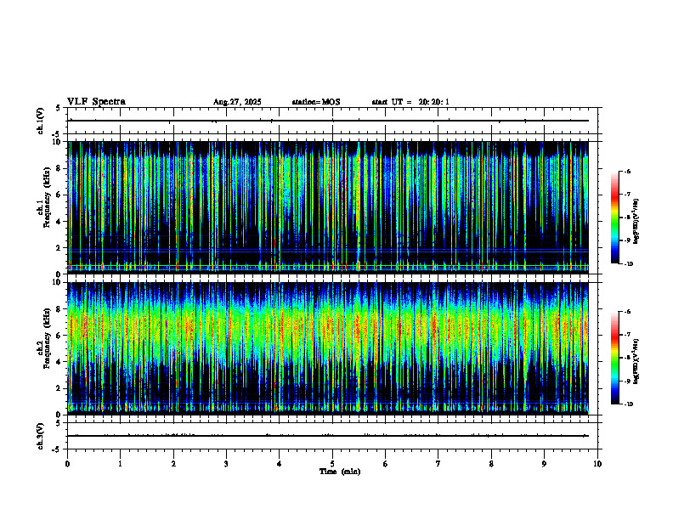
Task: Click the "2" tick on the time axis
Action: [173, 464]
